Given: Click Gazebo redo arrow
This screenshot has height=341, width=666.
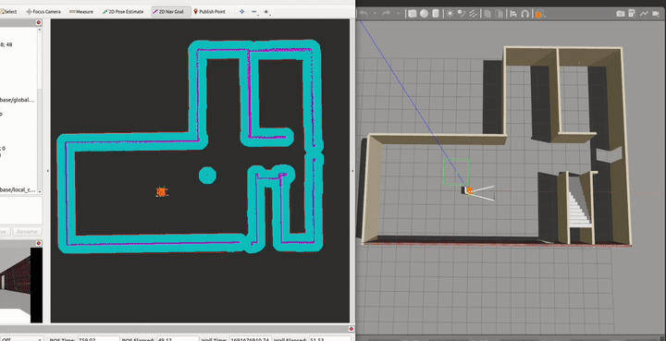Looking at the screenshot, I should point(386,14).
